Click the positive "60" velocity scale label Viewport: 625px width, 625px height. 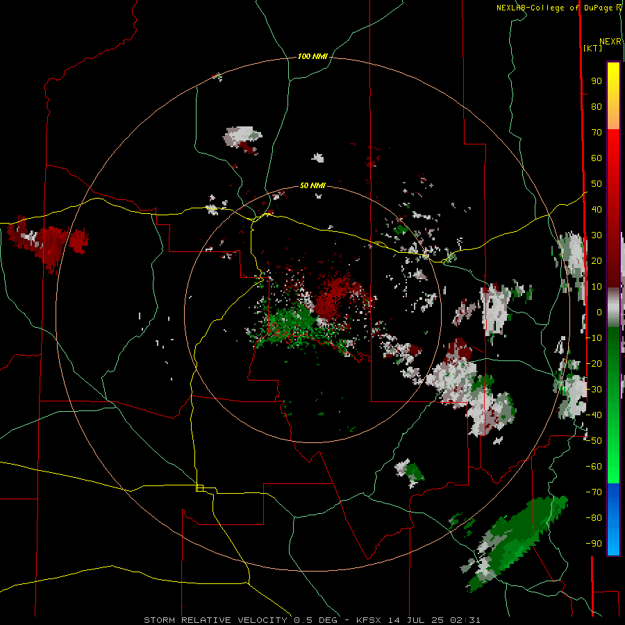(x=597, y=158)
